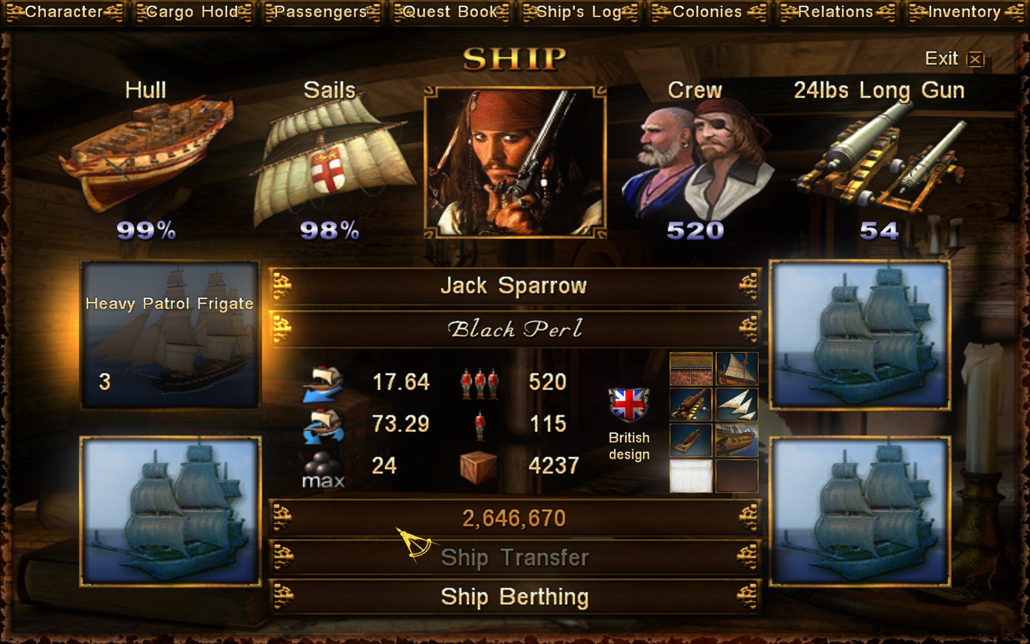1030x644 pixels.
Task: Select the Heavy Patrol Frigate ship slot
Action: [170, 335]
